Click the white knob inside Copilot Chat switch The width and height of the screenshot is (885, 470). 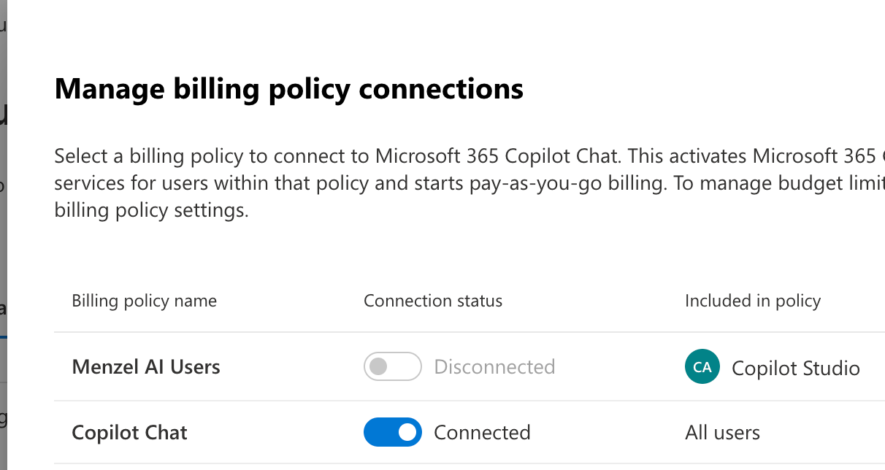pyautogui.click(x=408, y=432)
